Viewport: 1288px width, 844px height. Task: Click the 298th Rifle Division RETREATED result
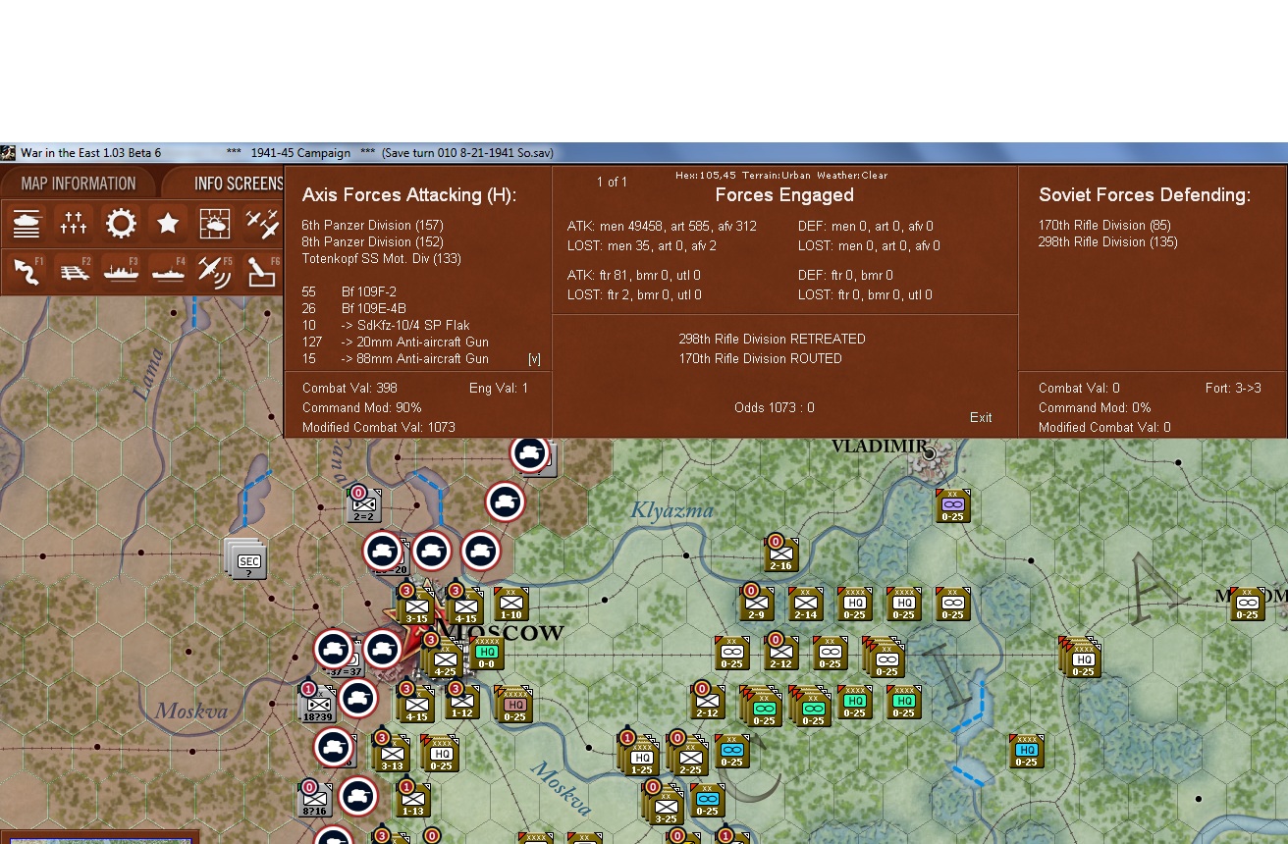[x=773, y=340]
